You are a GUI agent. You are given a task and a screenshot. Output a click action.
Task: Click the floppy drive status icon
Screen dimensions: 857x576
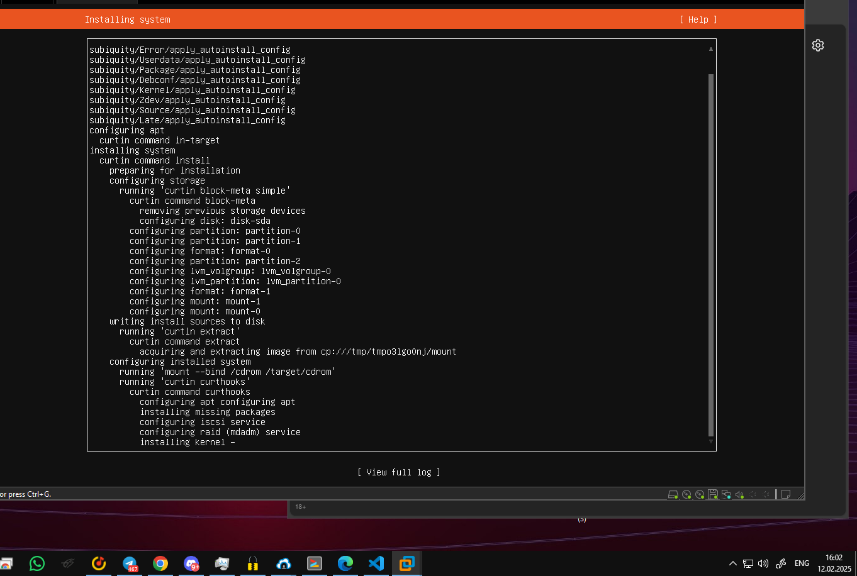(713, 494)
